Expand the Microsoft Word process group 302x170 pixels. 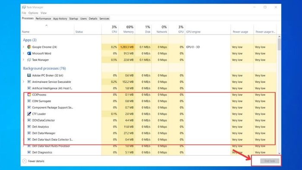(23, 54)
